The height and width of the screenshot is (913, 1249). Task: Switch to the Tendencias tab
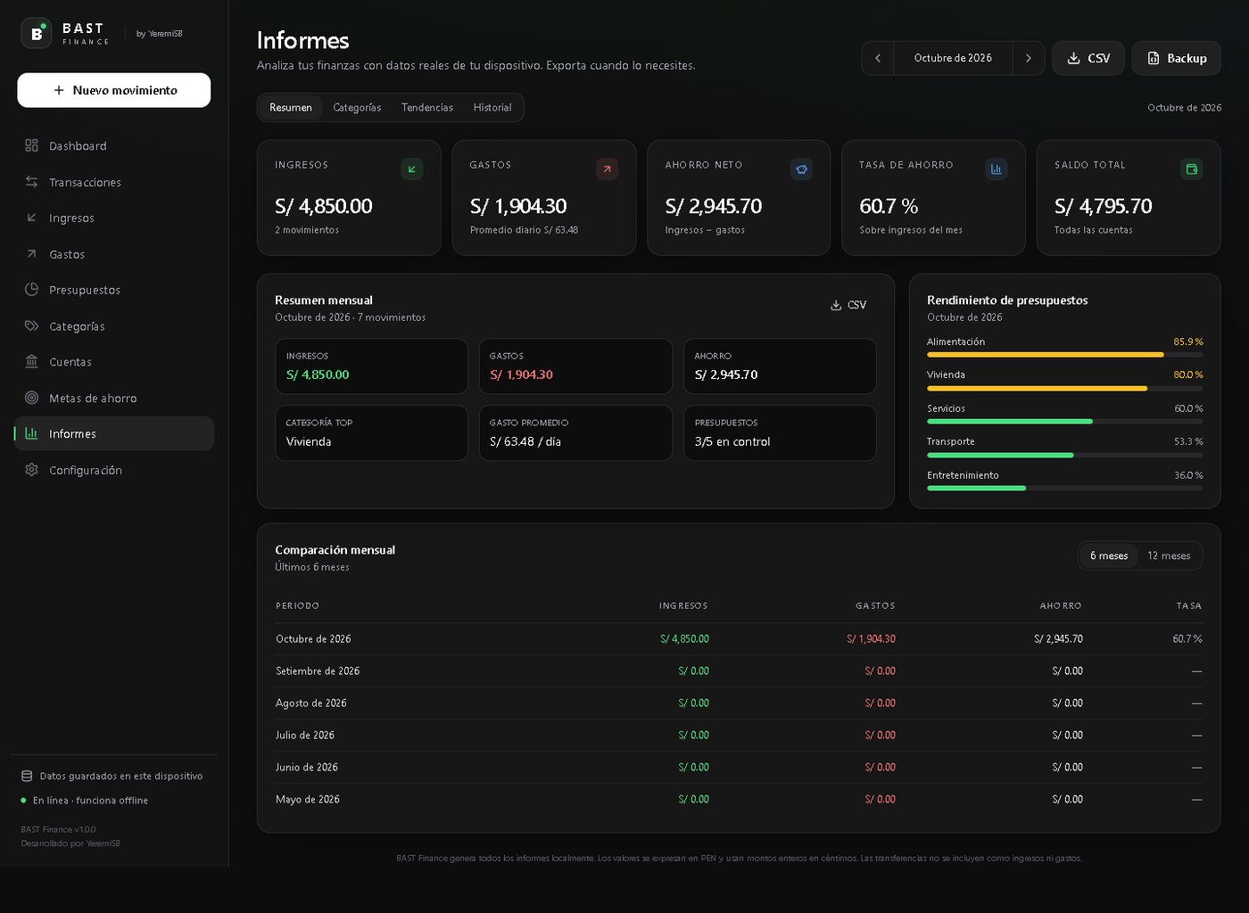coord(427,108)
